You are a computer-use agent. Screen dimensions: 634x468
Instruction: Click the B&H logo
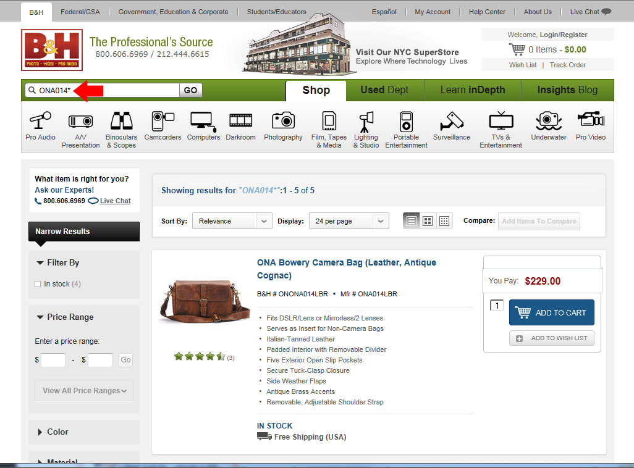click(52, 50)
